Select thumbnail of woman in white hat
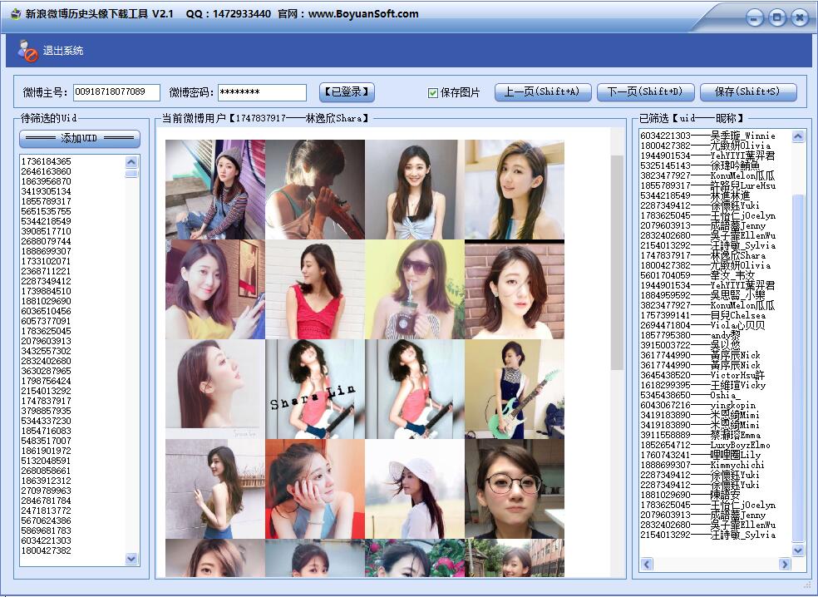The width and height of the screenshot is (818, 597). pyautogui.click(x=415, y=488)
